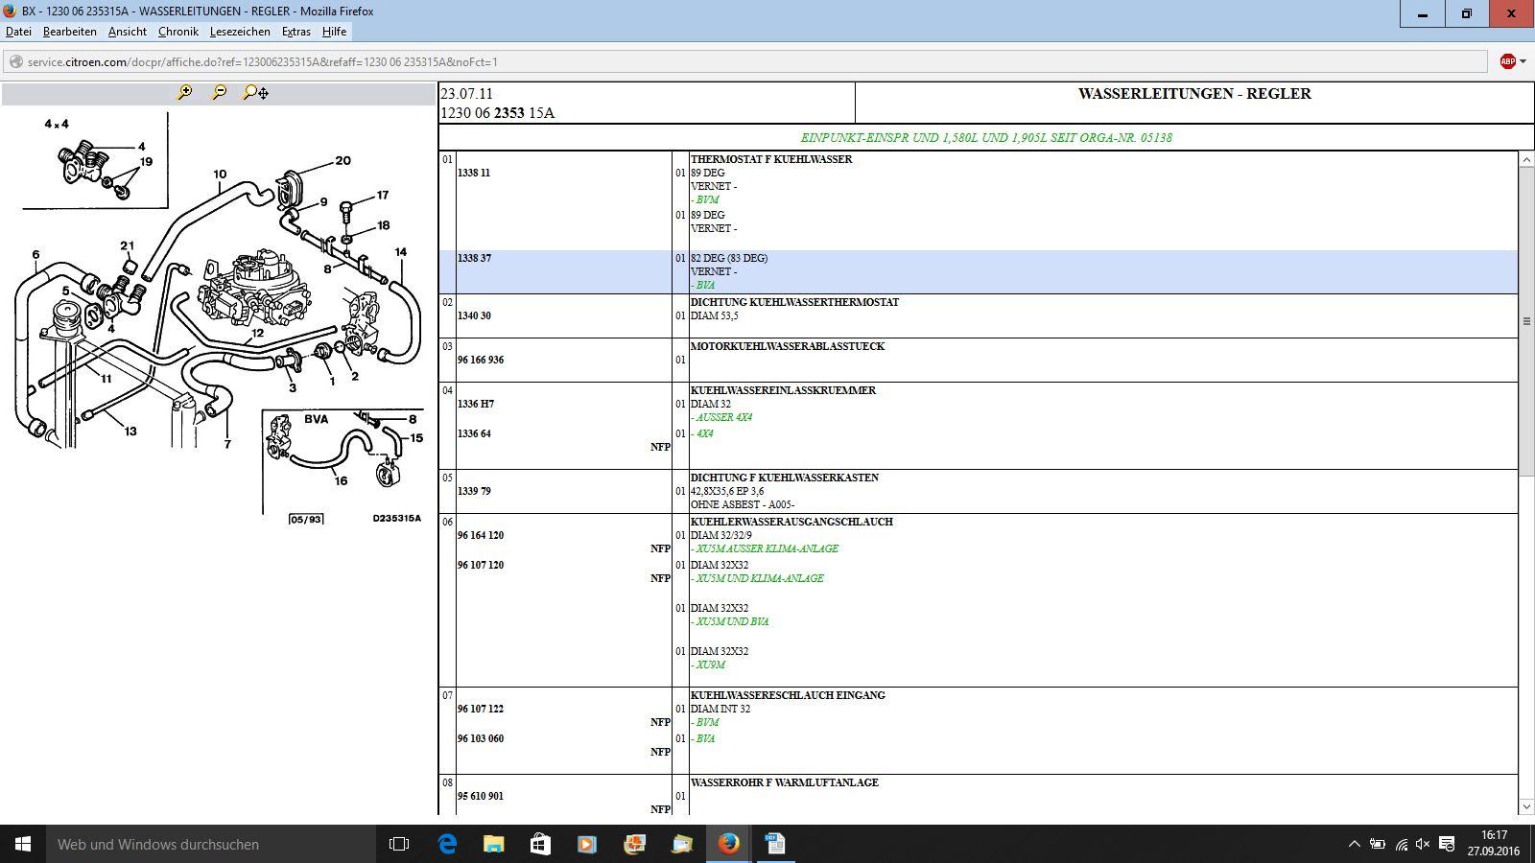Click the site identity icon in address bar
Screen dimensions: 1535x863
[x=16, y=62]
